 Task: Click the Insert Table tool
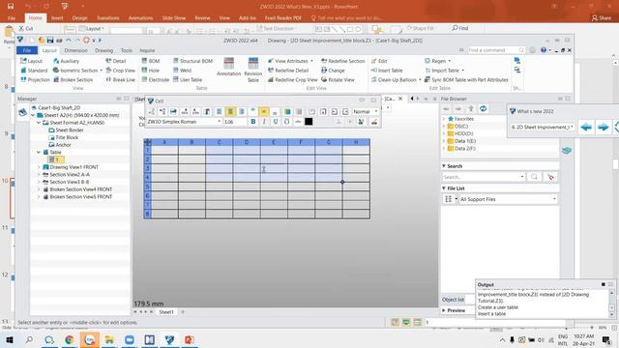[x=387, y=71]
